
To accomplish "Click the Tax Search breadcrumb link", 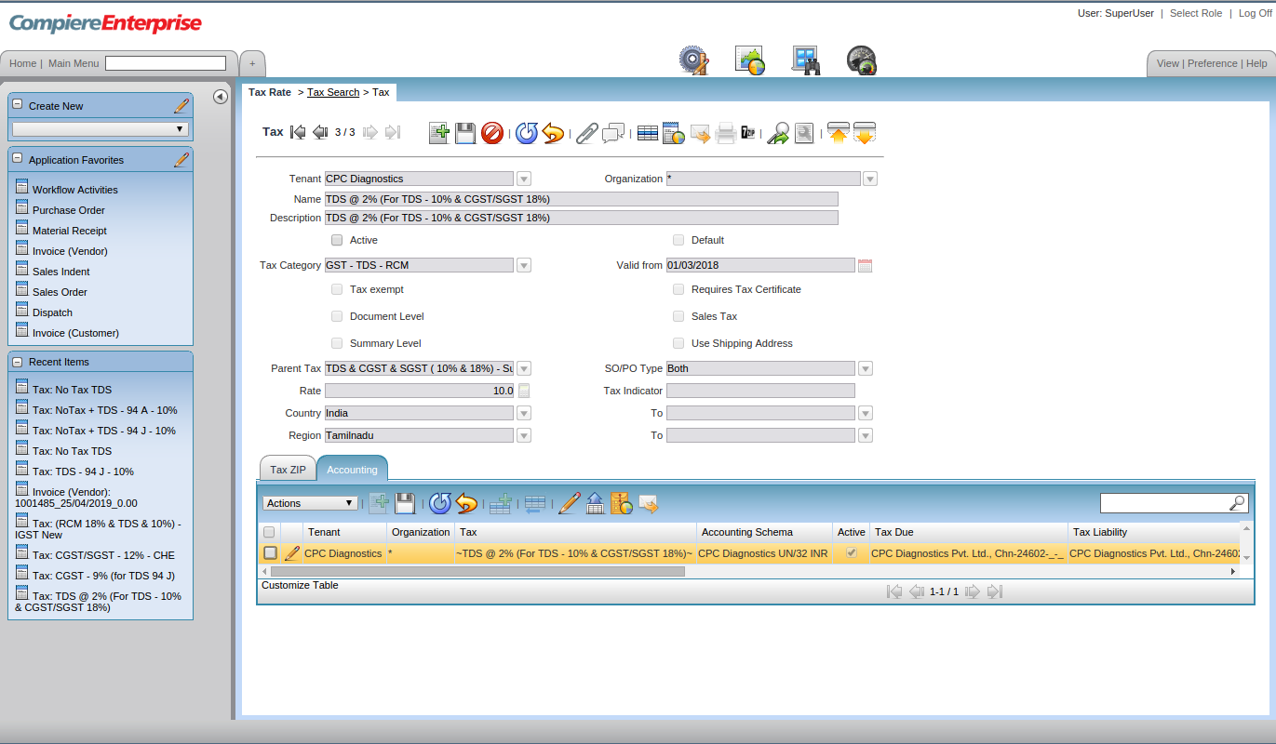I will click(333, 92).
